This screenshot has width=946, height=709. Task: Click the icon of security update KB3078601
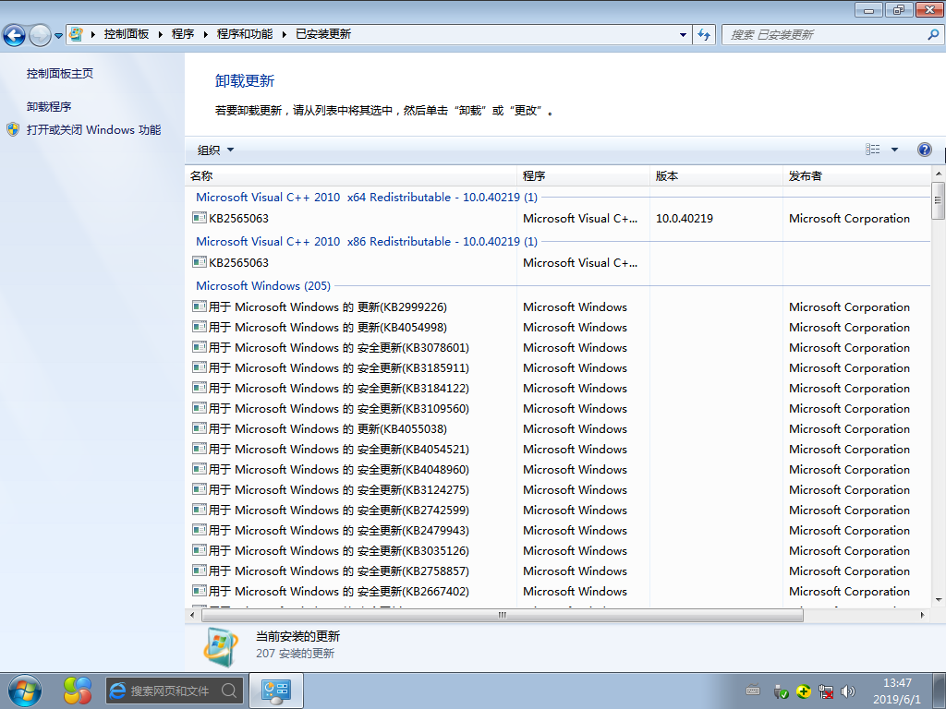200,347
